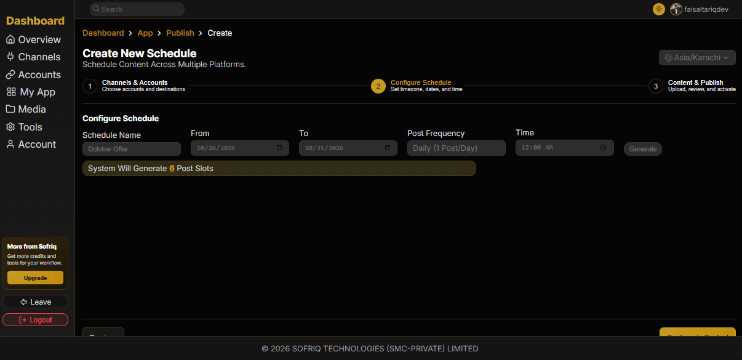
Task: Click the Leave button
Action: coord(35,302)
